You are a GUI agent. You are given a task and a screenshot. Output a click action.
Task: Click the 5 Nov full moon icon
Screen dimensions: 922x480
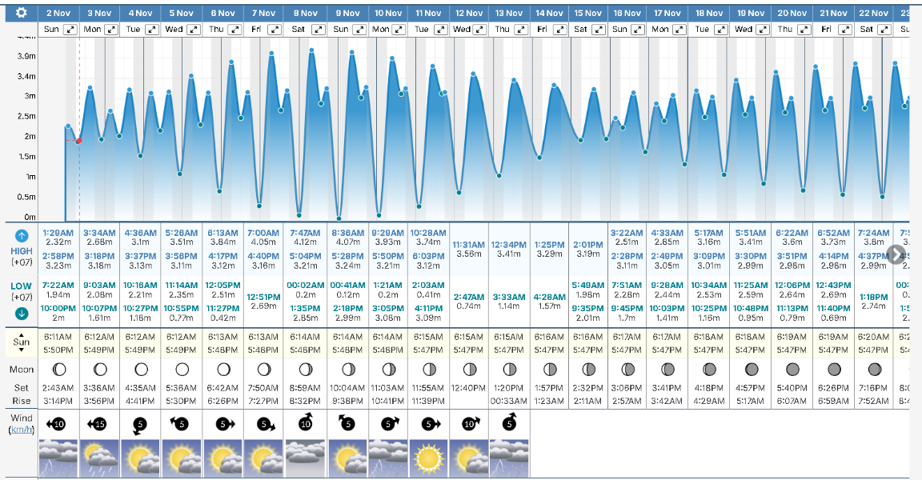click(182, 370)
